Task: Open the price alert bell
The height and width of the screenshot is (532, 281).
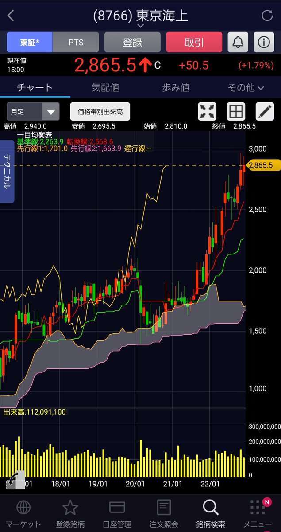Action: pyautogui.click(x=238, y=43)
